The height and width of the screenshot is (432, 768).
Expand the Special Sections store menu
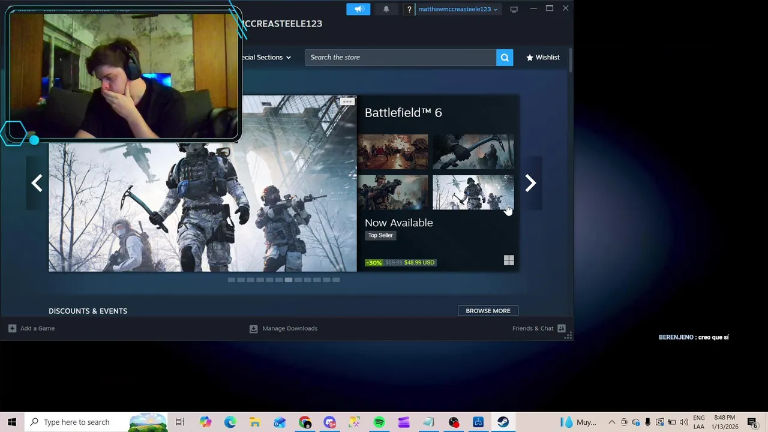pyautogui.click(x=266, y=57)
